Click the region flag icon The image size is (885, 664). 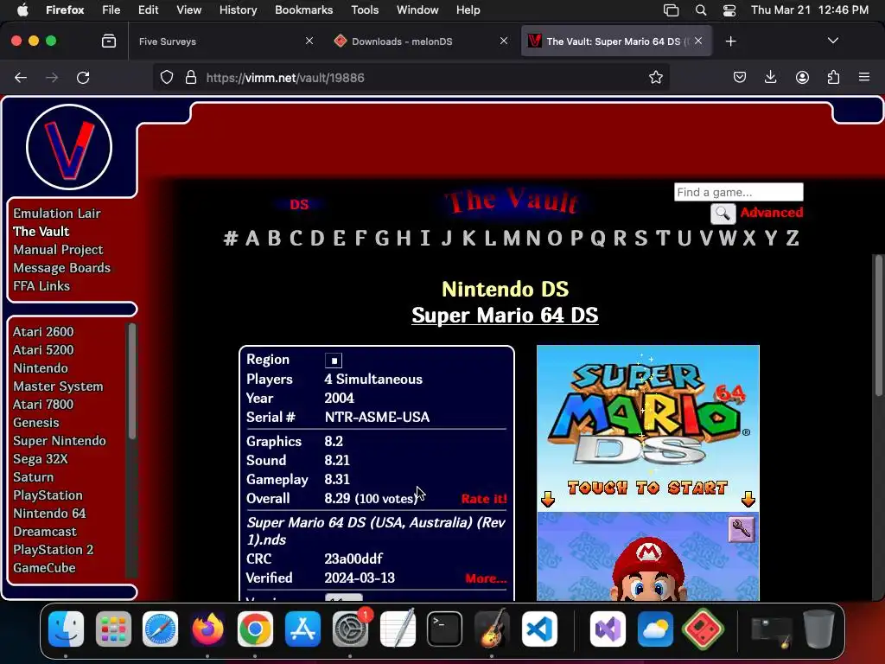333,361
